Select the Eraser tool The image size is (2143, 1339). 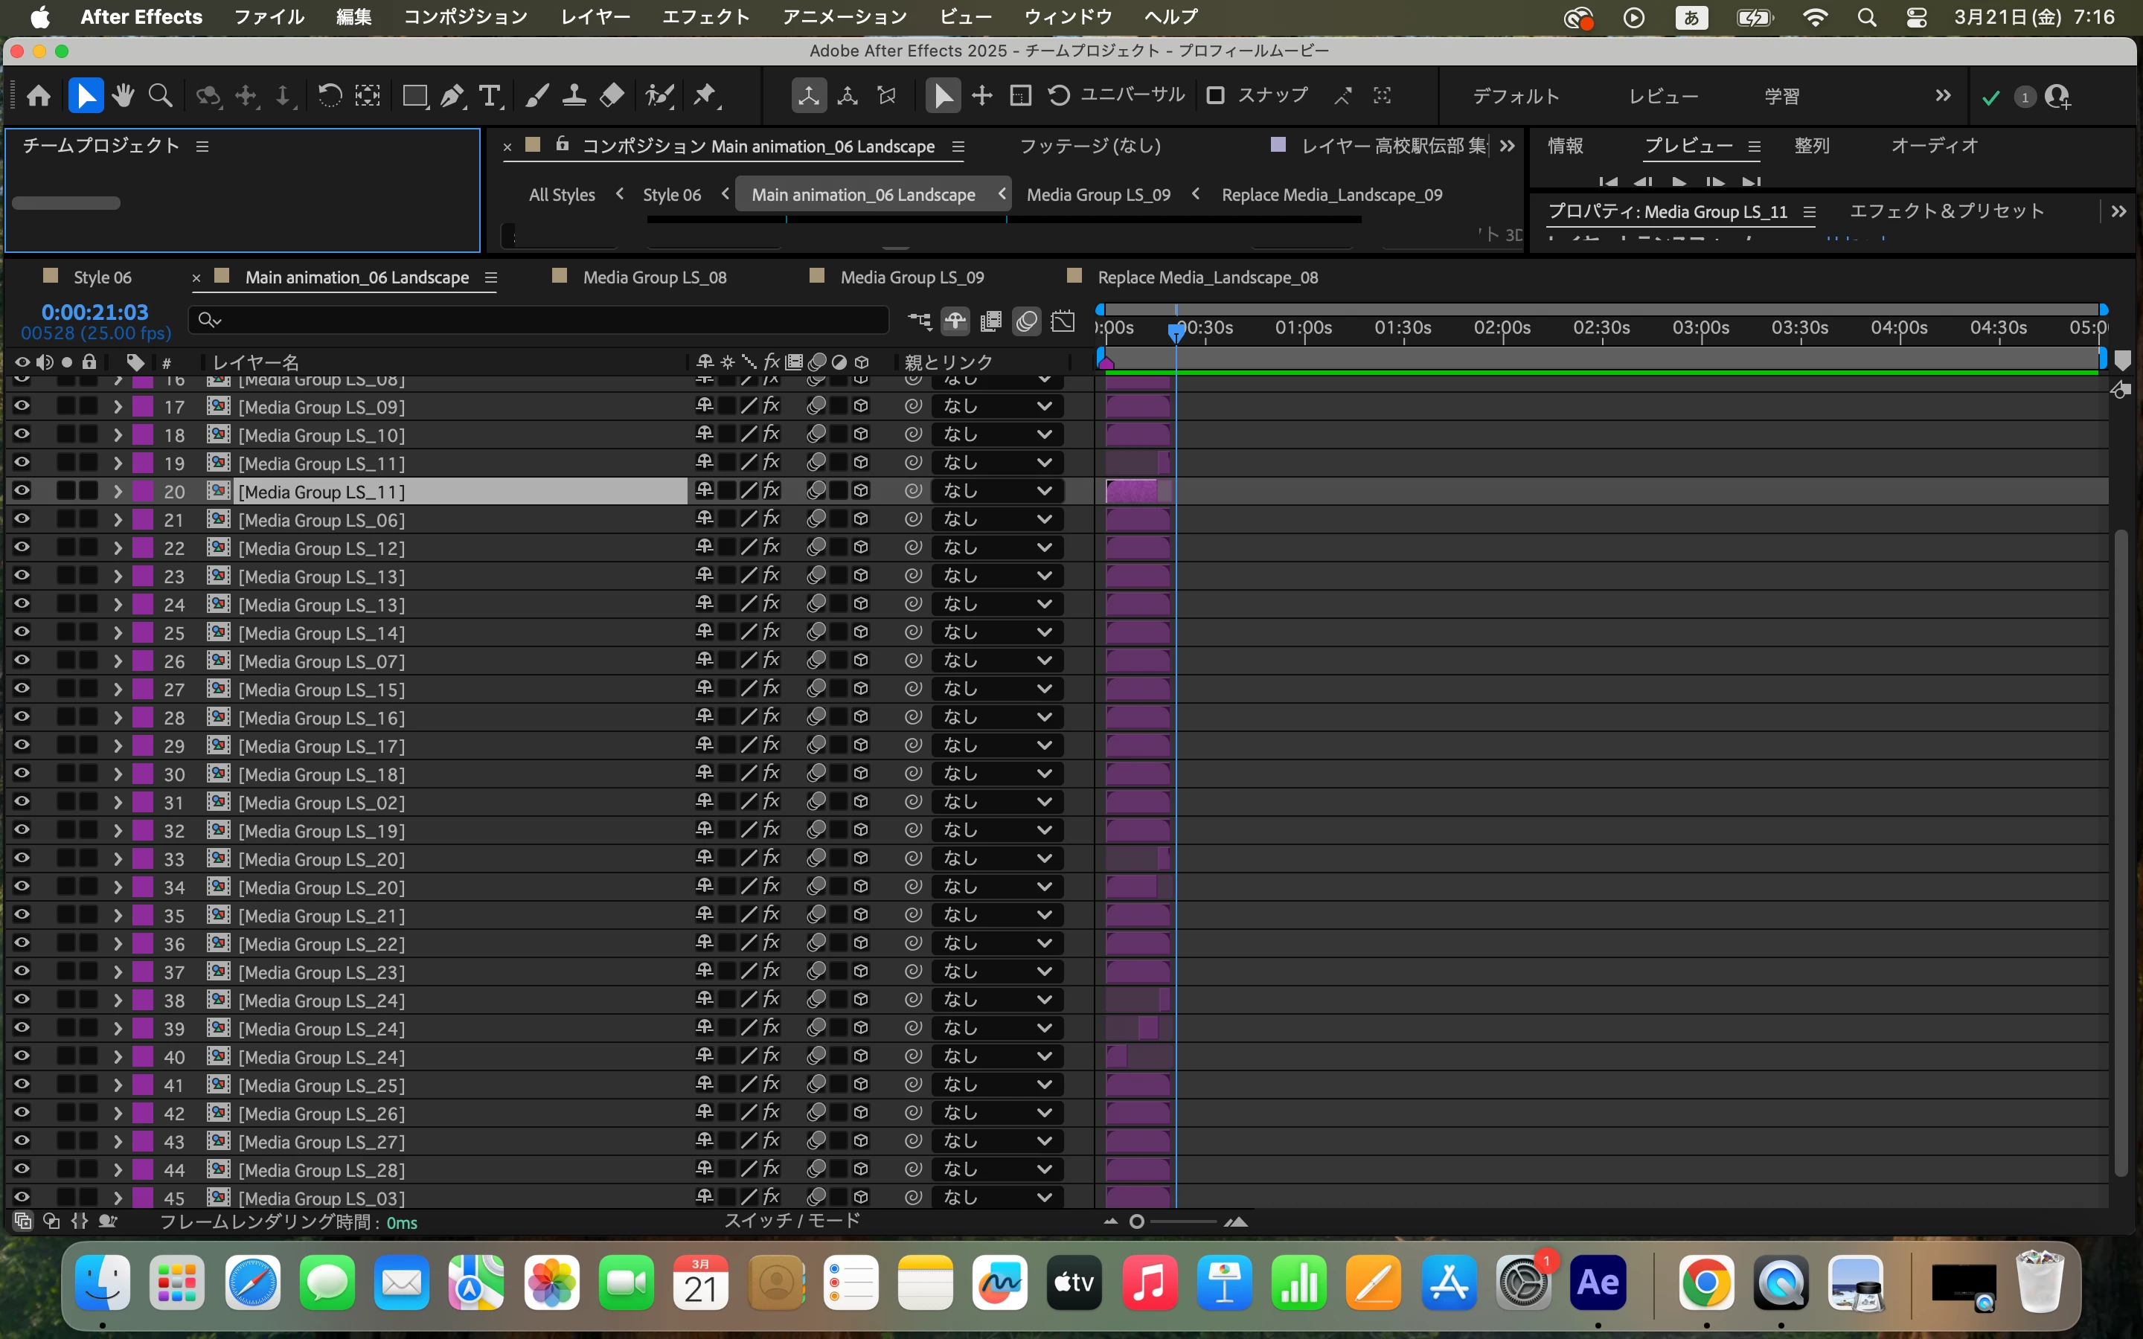tap(611, 96)
